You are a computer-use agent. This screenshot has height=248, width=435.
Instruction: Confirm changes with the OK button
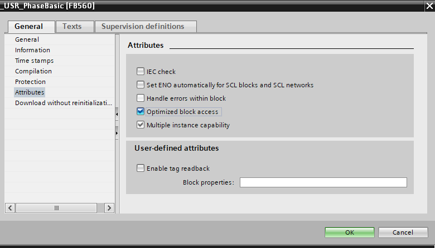pos(350,232)
